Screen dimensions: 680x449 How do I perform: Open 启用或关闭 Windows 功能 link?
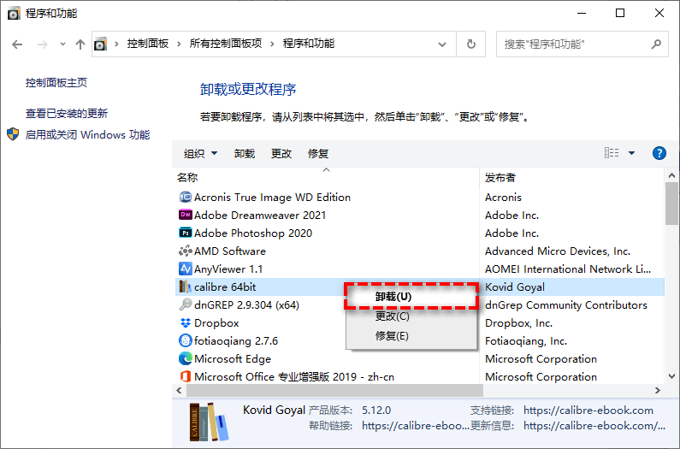(x=87, y=135)
